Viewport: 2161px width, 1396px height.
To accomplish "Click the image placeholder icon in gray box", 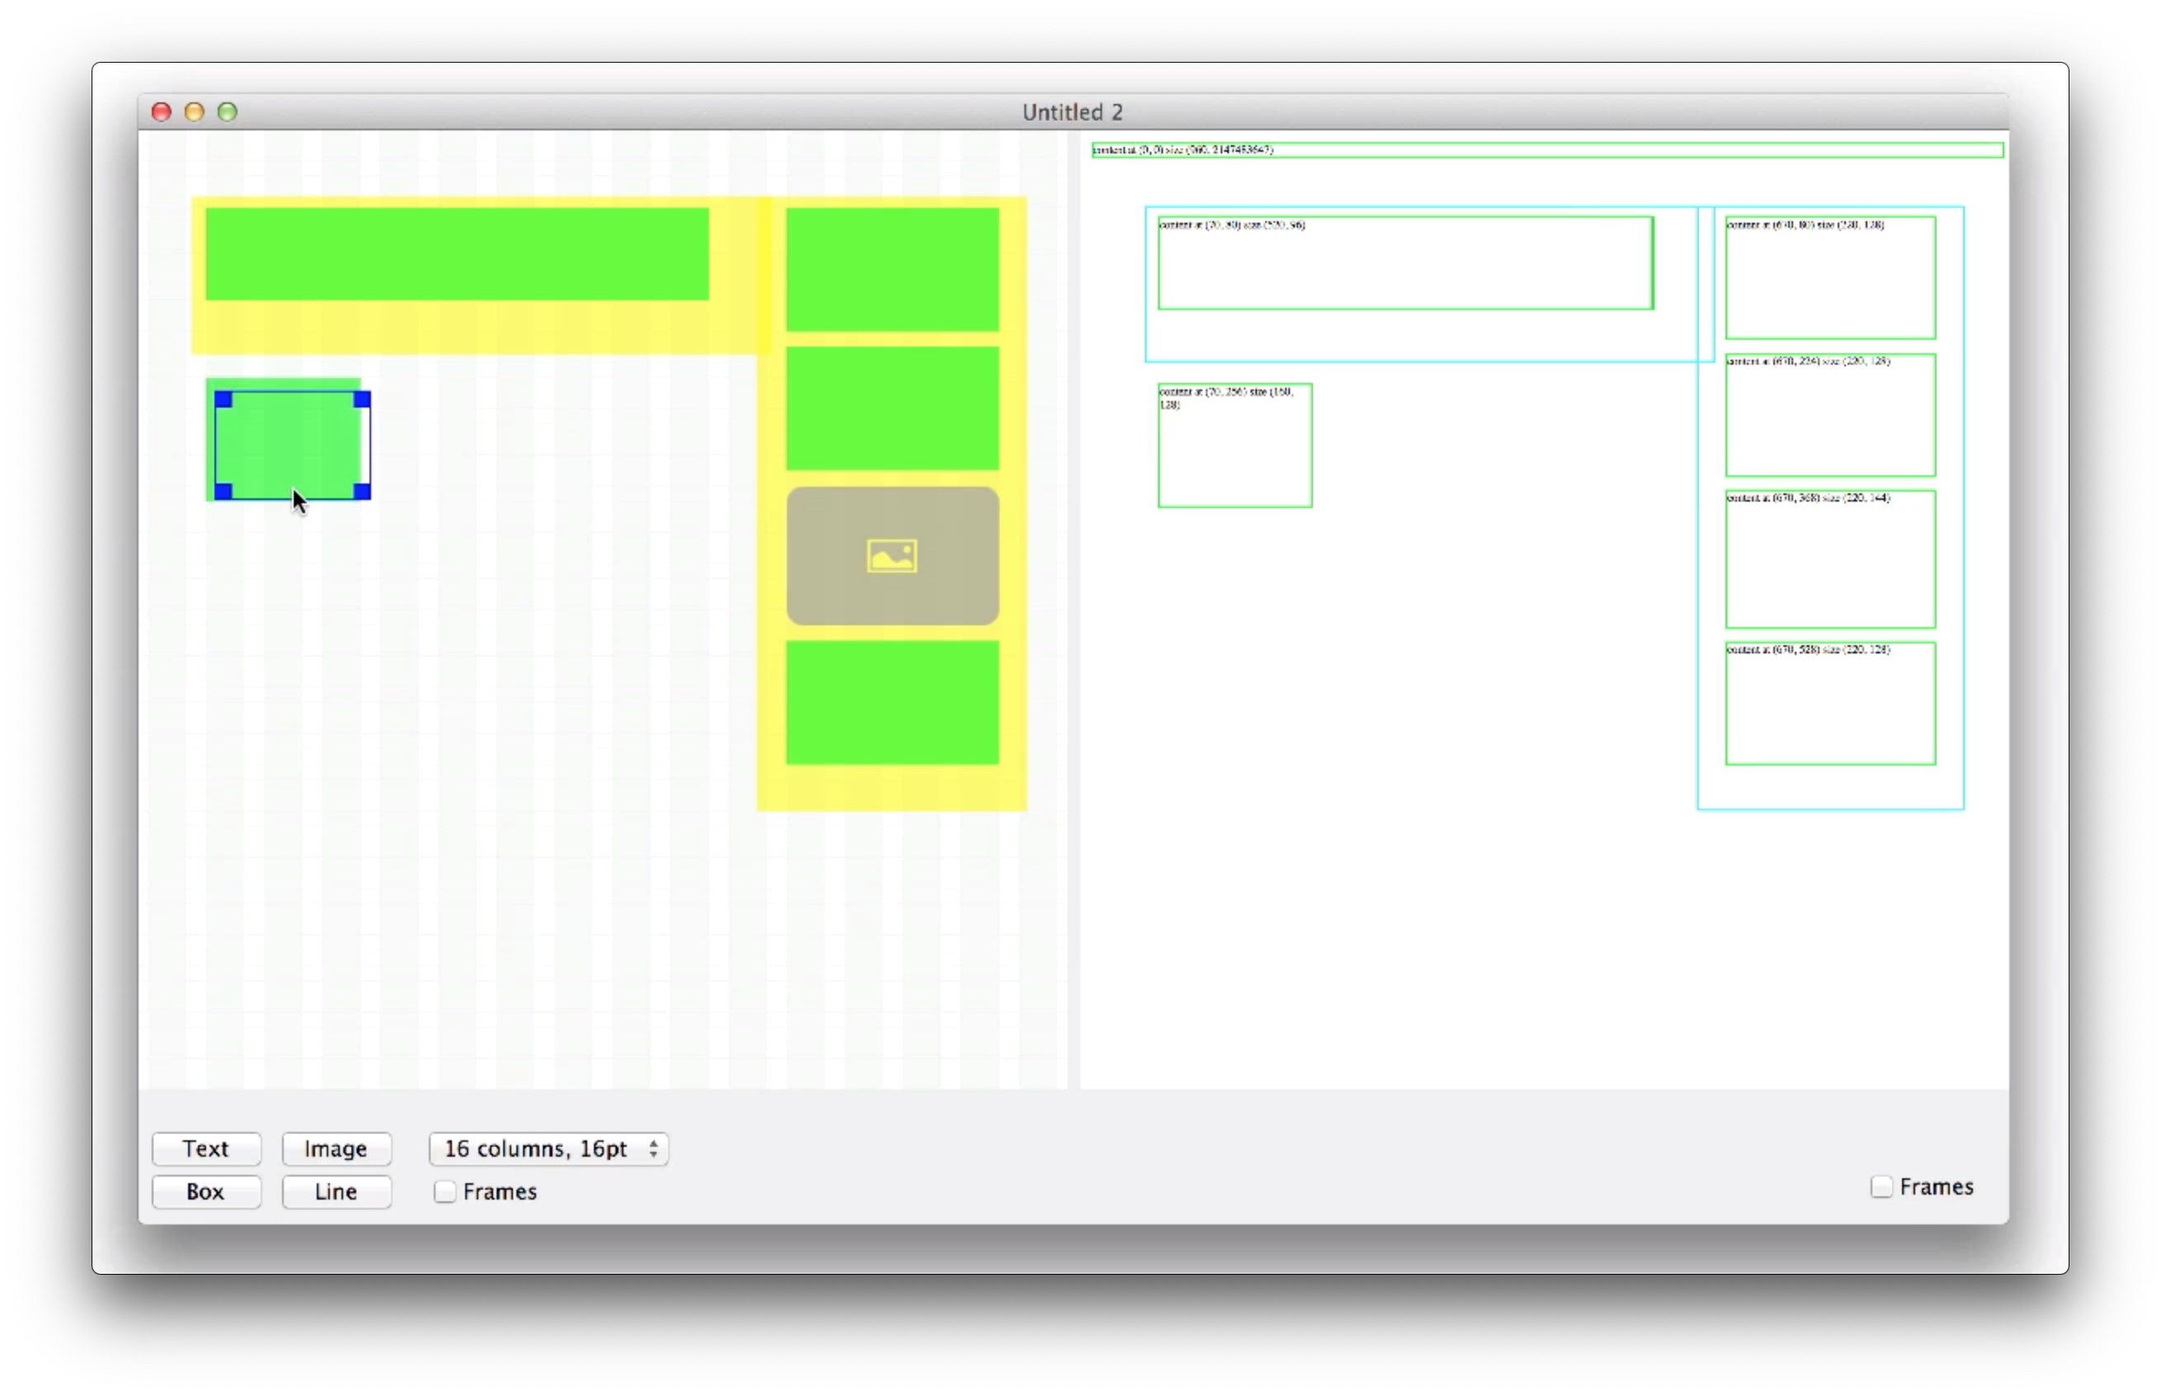I will point(892,556).
